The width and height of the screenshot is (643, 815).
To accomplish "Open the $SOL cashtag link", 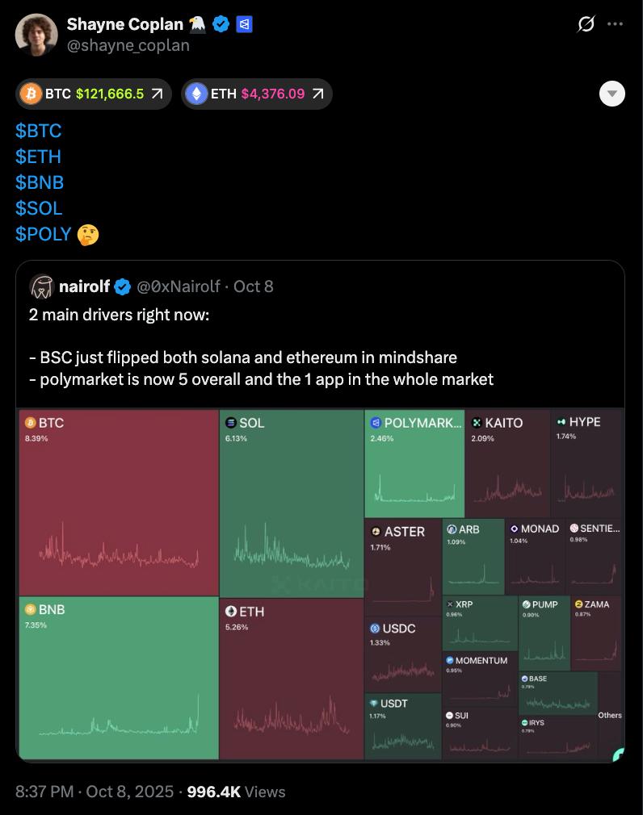I will click(x=39, y=208).
